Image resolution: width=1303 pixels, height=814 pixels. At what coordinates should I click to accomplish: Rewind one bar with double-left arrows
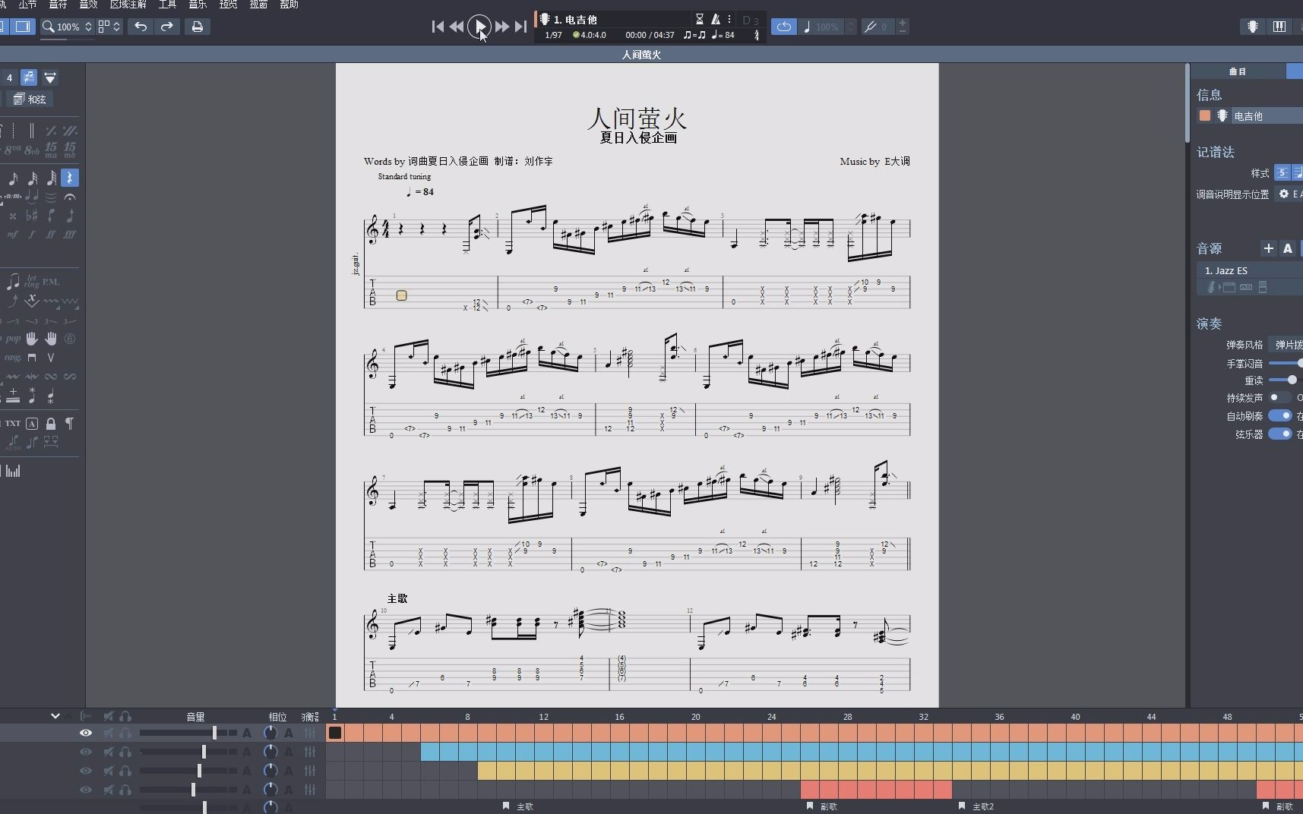pos(457,27)
